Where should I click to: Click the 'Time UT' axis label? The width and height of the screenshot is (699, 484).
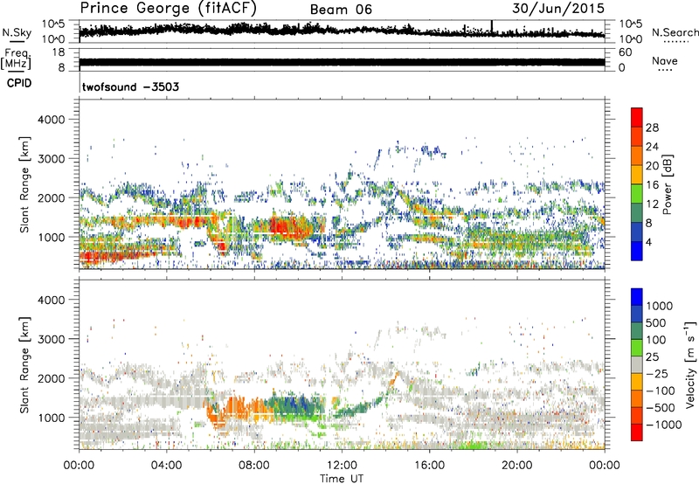coord(342,479)
